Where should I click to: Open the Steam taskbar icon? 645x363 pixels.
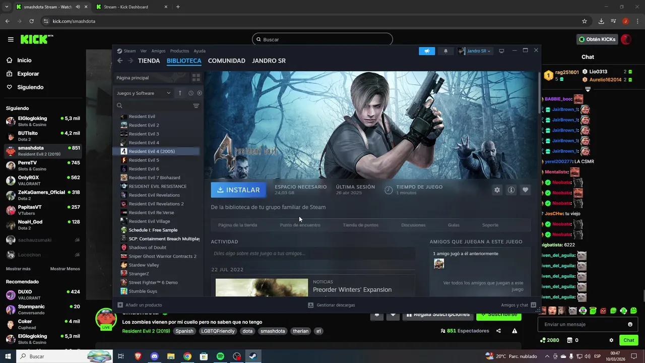(253, 356)
